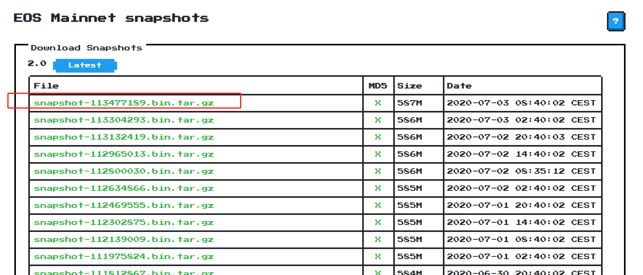
Task: Click the MD5 column header
Action: click(x=378, y=86)
